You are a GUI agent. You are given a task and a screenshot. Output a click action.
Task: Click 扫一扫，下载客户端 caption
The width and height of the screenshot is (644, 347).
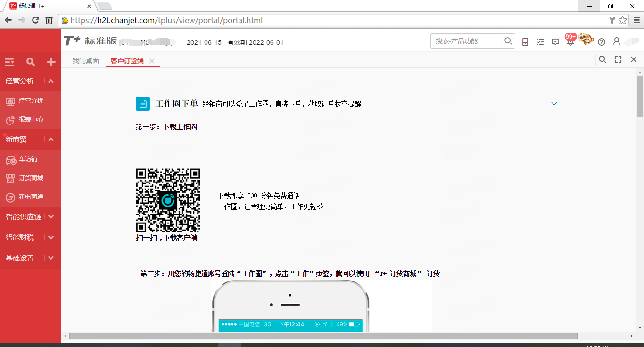tap(167, 238)
